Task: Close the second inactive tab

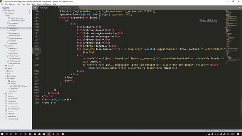Action: pyautogui.click(x=76, y=8)
